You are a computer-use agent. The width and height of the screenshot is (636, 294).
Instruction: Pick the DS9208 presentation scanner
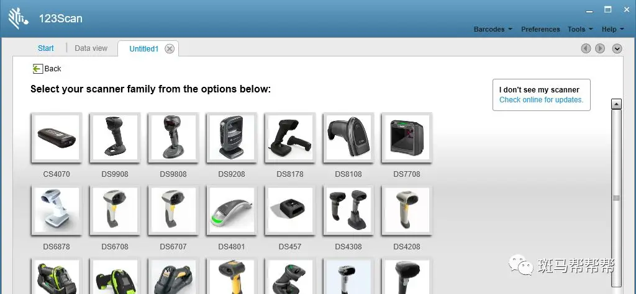click(x=232, y=138)
